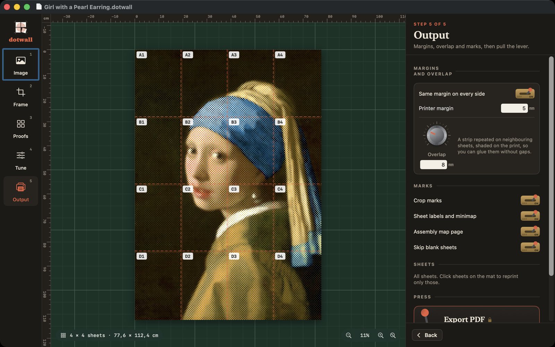Select sheet label D2 on the mat
555x347 pixels.
click(188, 256)
